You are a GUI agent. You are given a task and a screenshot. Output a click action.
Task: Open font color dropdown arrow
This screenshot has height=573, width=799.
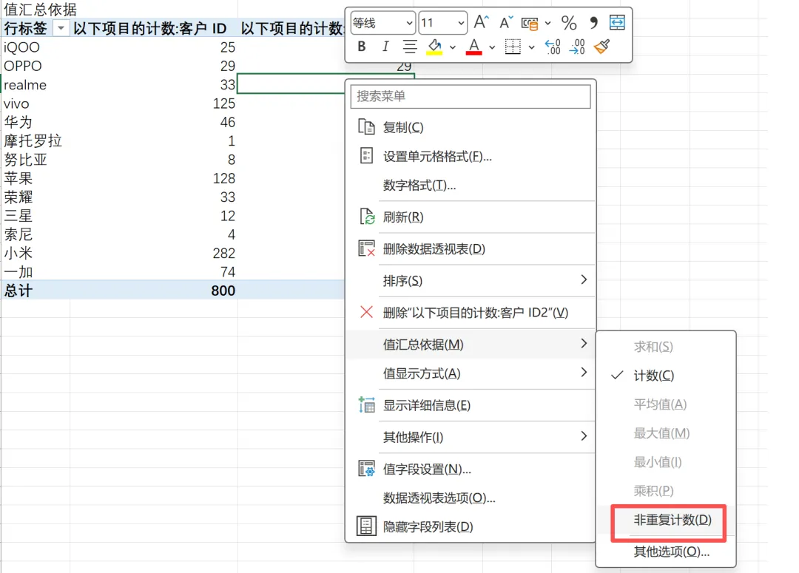tap(492, 47)
